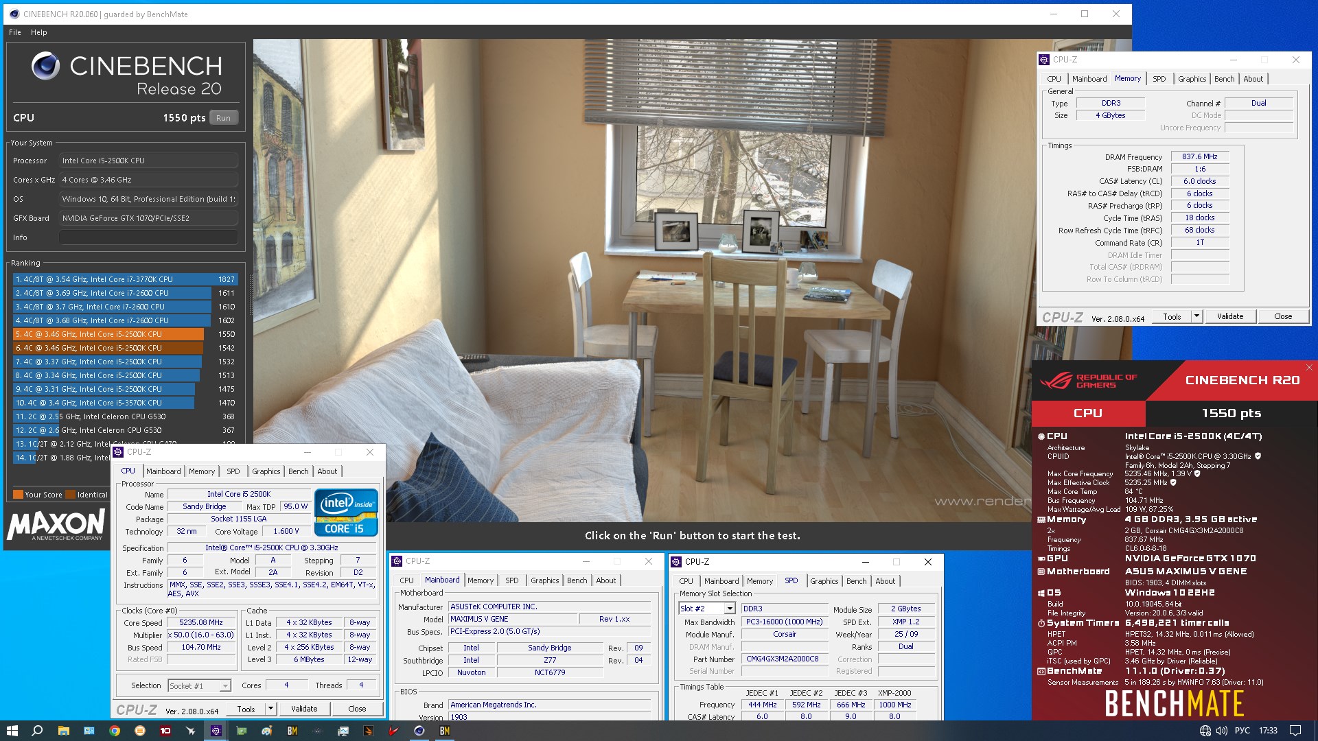The image size is (1318, 741).
Task: Open the red '10' taskbar icon
Action: click(165, 731)
